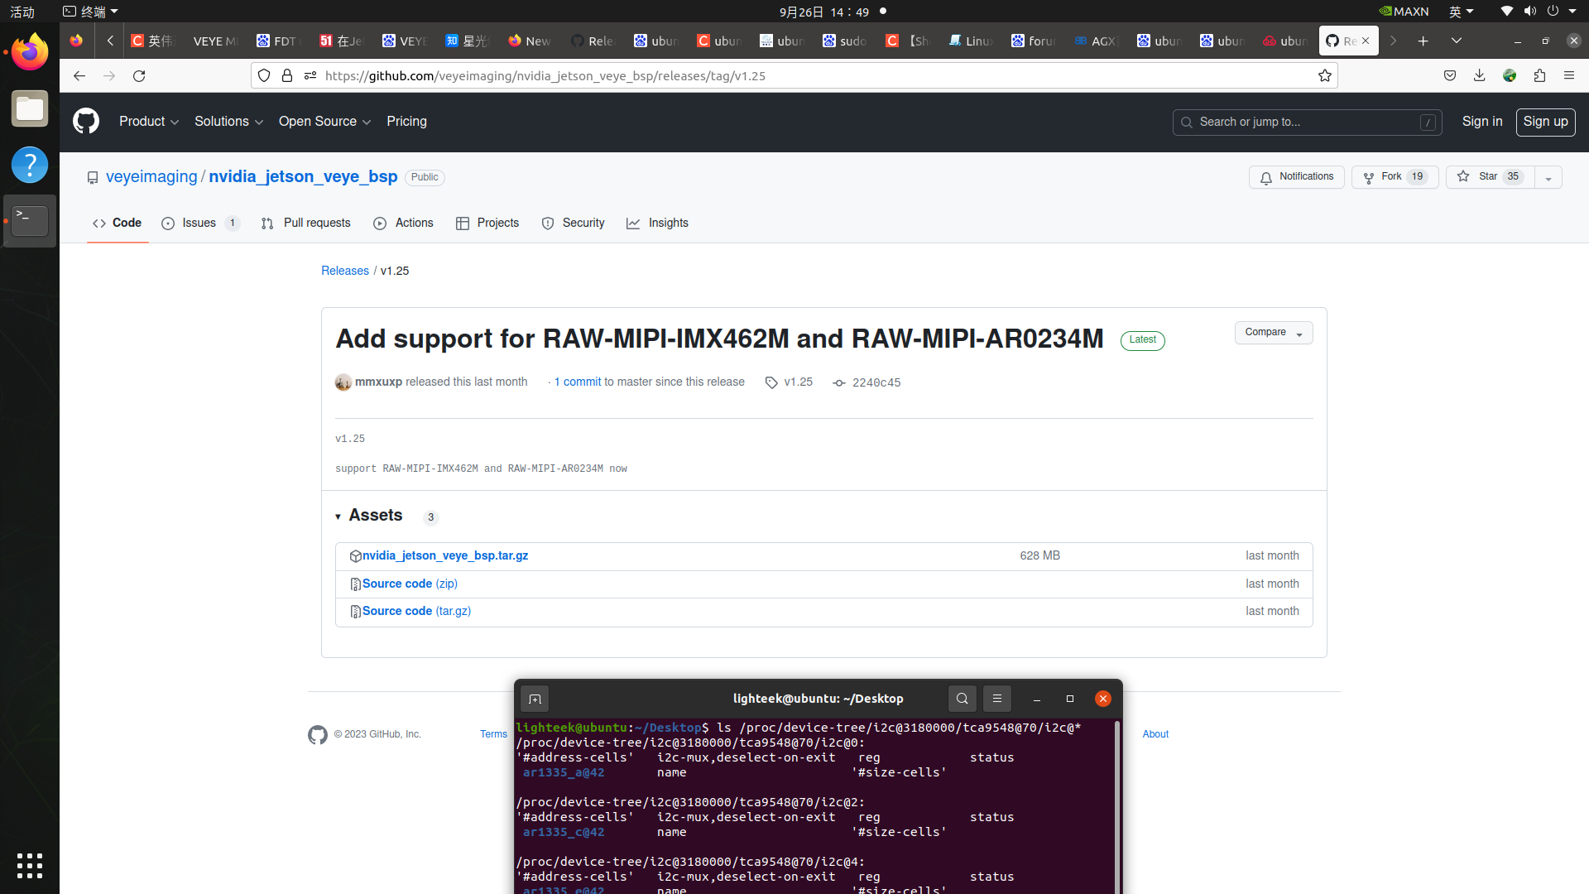Click the terminal window scrollbar
Image resolution: width=1589 pixels, height=894 pixels.
1117,807
